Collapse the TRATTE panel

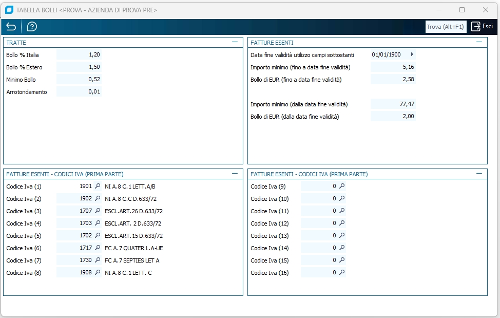235,42
